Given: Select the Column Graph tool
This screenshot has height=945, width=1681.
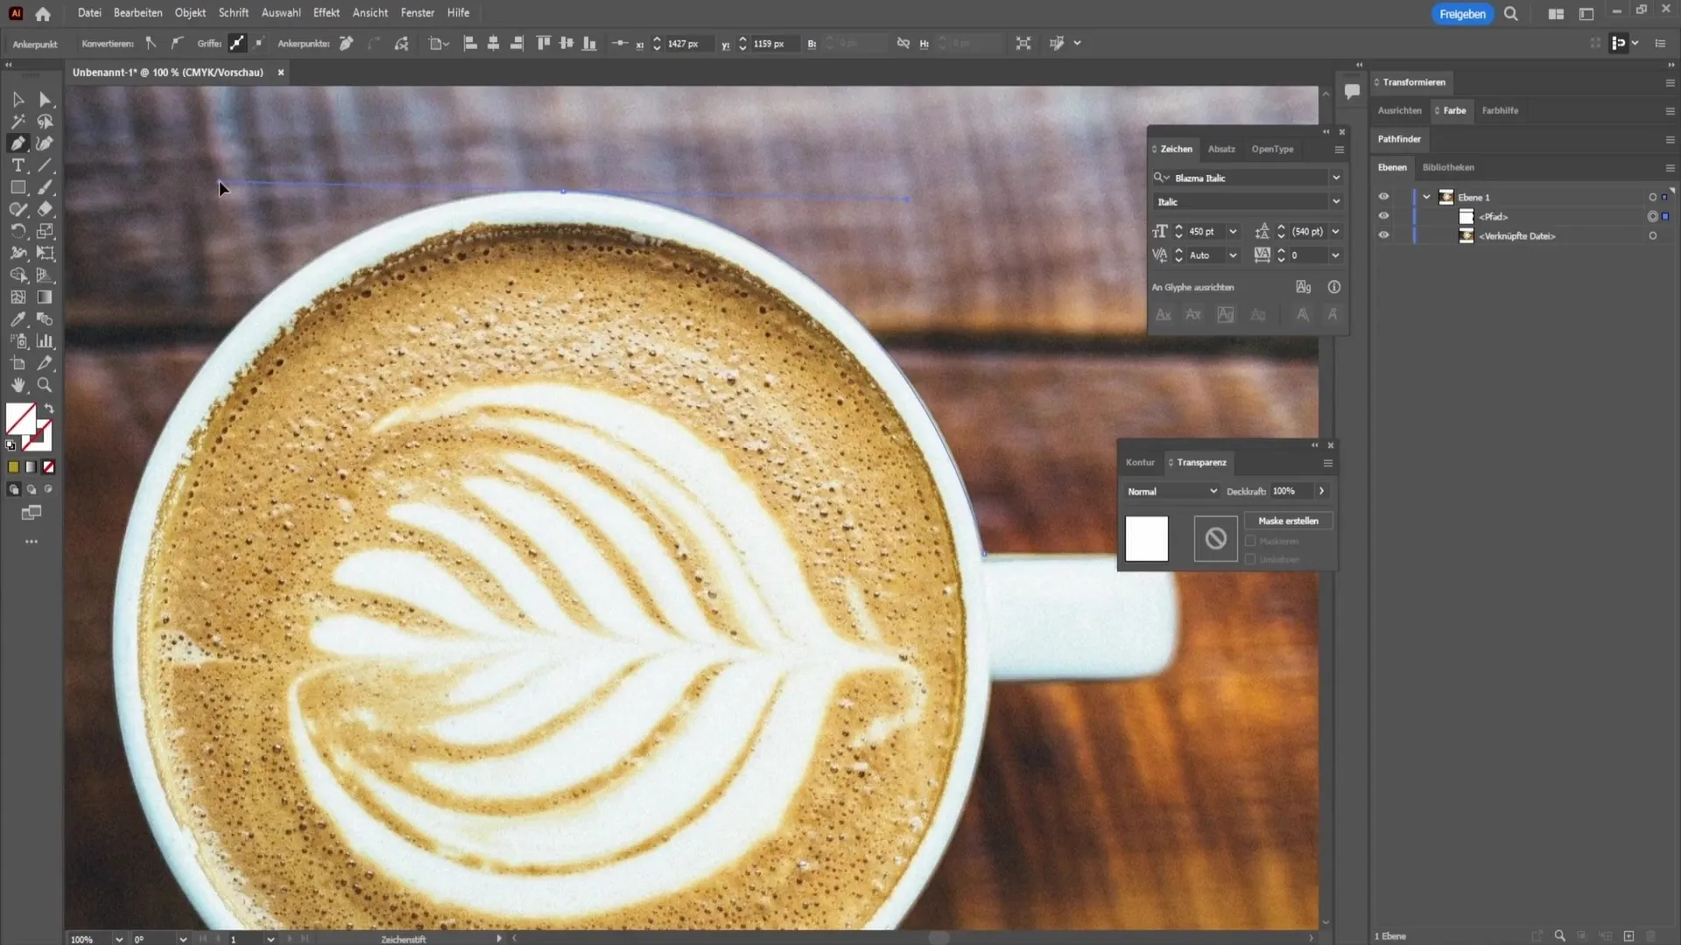Looking at the screenshot, I should coord(45,341).
